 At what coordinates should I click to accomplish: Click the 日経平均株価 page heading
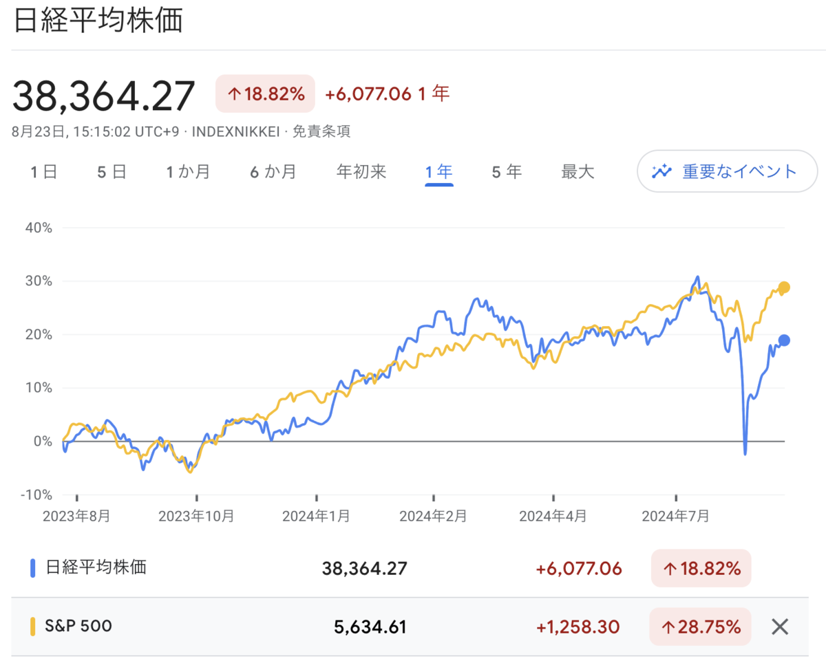tap(98, 21)
